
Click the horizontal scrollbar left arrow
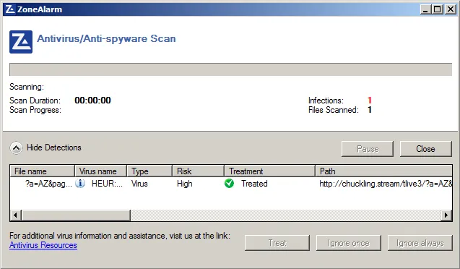(x=16, y=215)
